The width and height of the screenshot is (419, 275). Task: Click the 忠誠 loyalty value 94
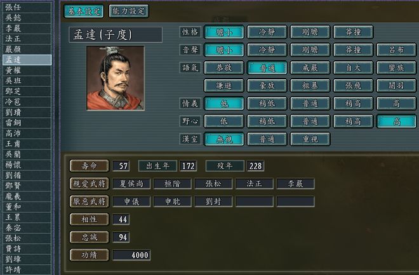(121, 237)
